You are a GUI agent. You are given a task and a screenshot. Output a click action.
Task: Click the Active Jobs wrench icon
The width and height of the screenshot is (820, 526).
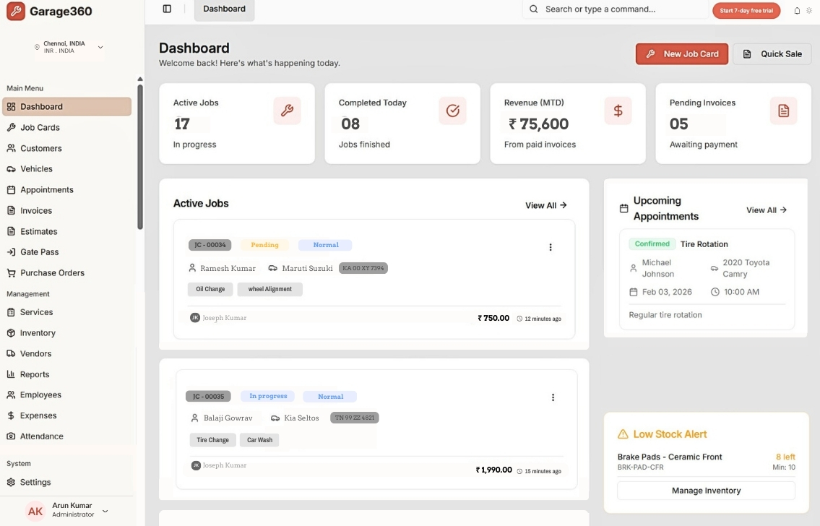pos(287,111)
